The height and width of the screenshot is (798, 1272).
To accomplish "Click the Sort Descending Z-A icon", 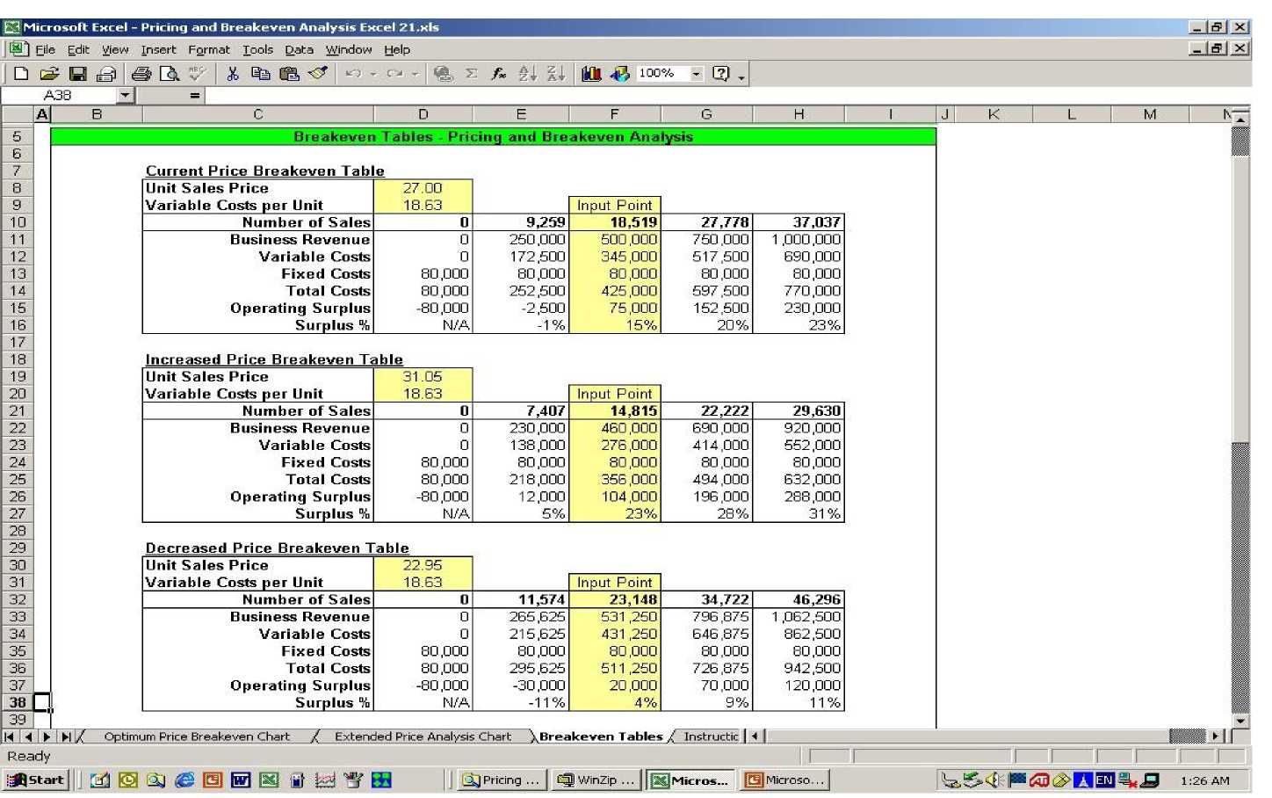I will click(556, 74).
